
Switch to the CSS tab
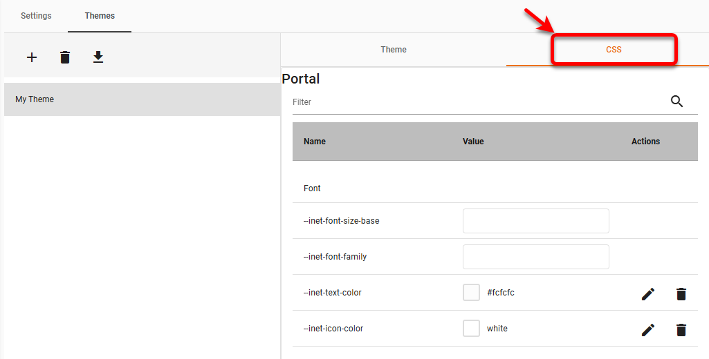pyautogui.click(x=614, y=50)
